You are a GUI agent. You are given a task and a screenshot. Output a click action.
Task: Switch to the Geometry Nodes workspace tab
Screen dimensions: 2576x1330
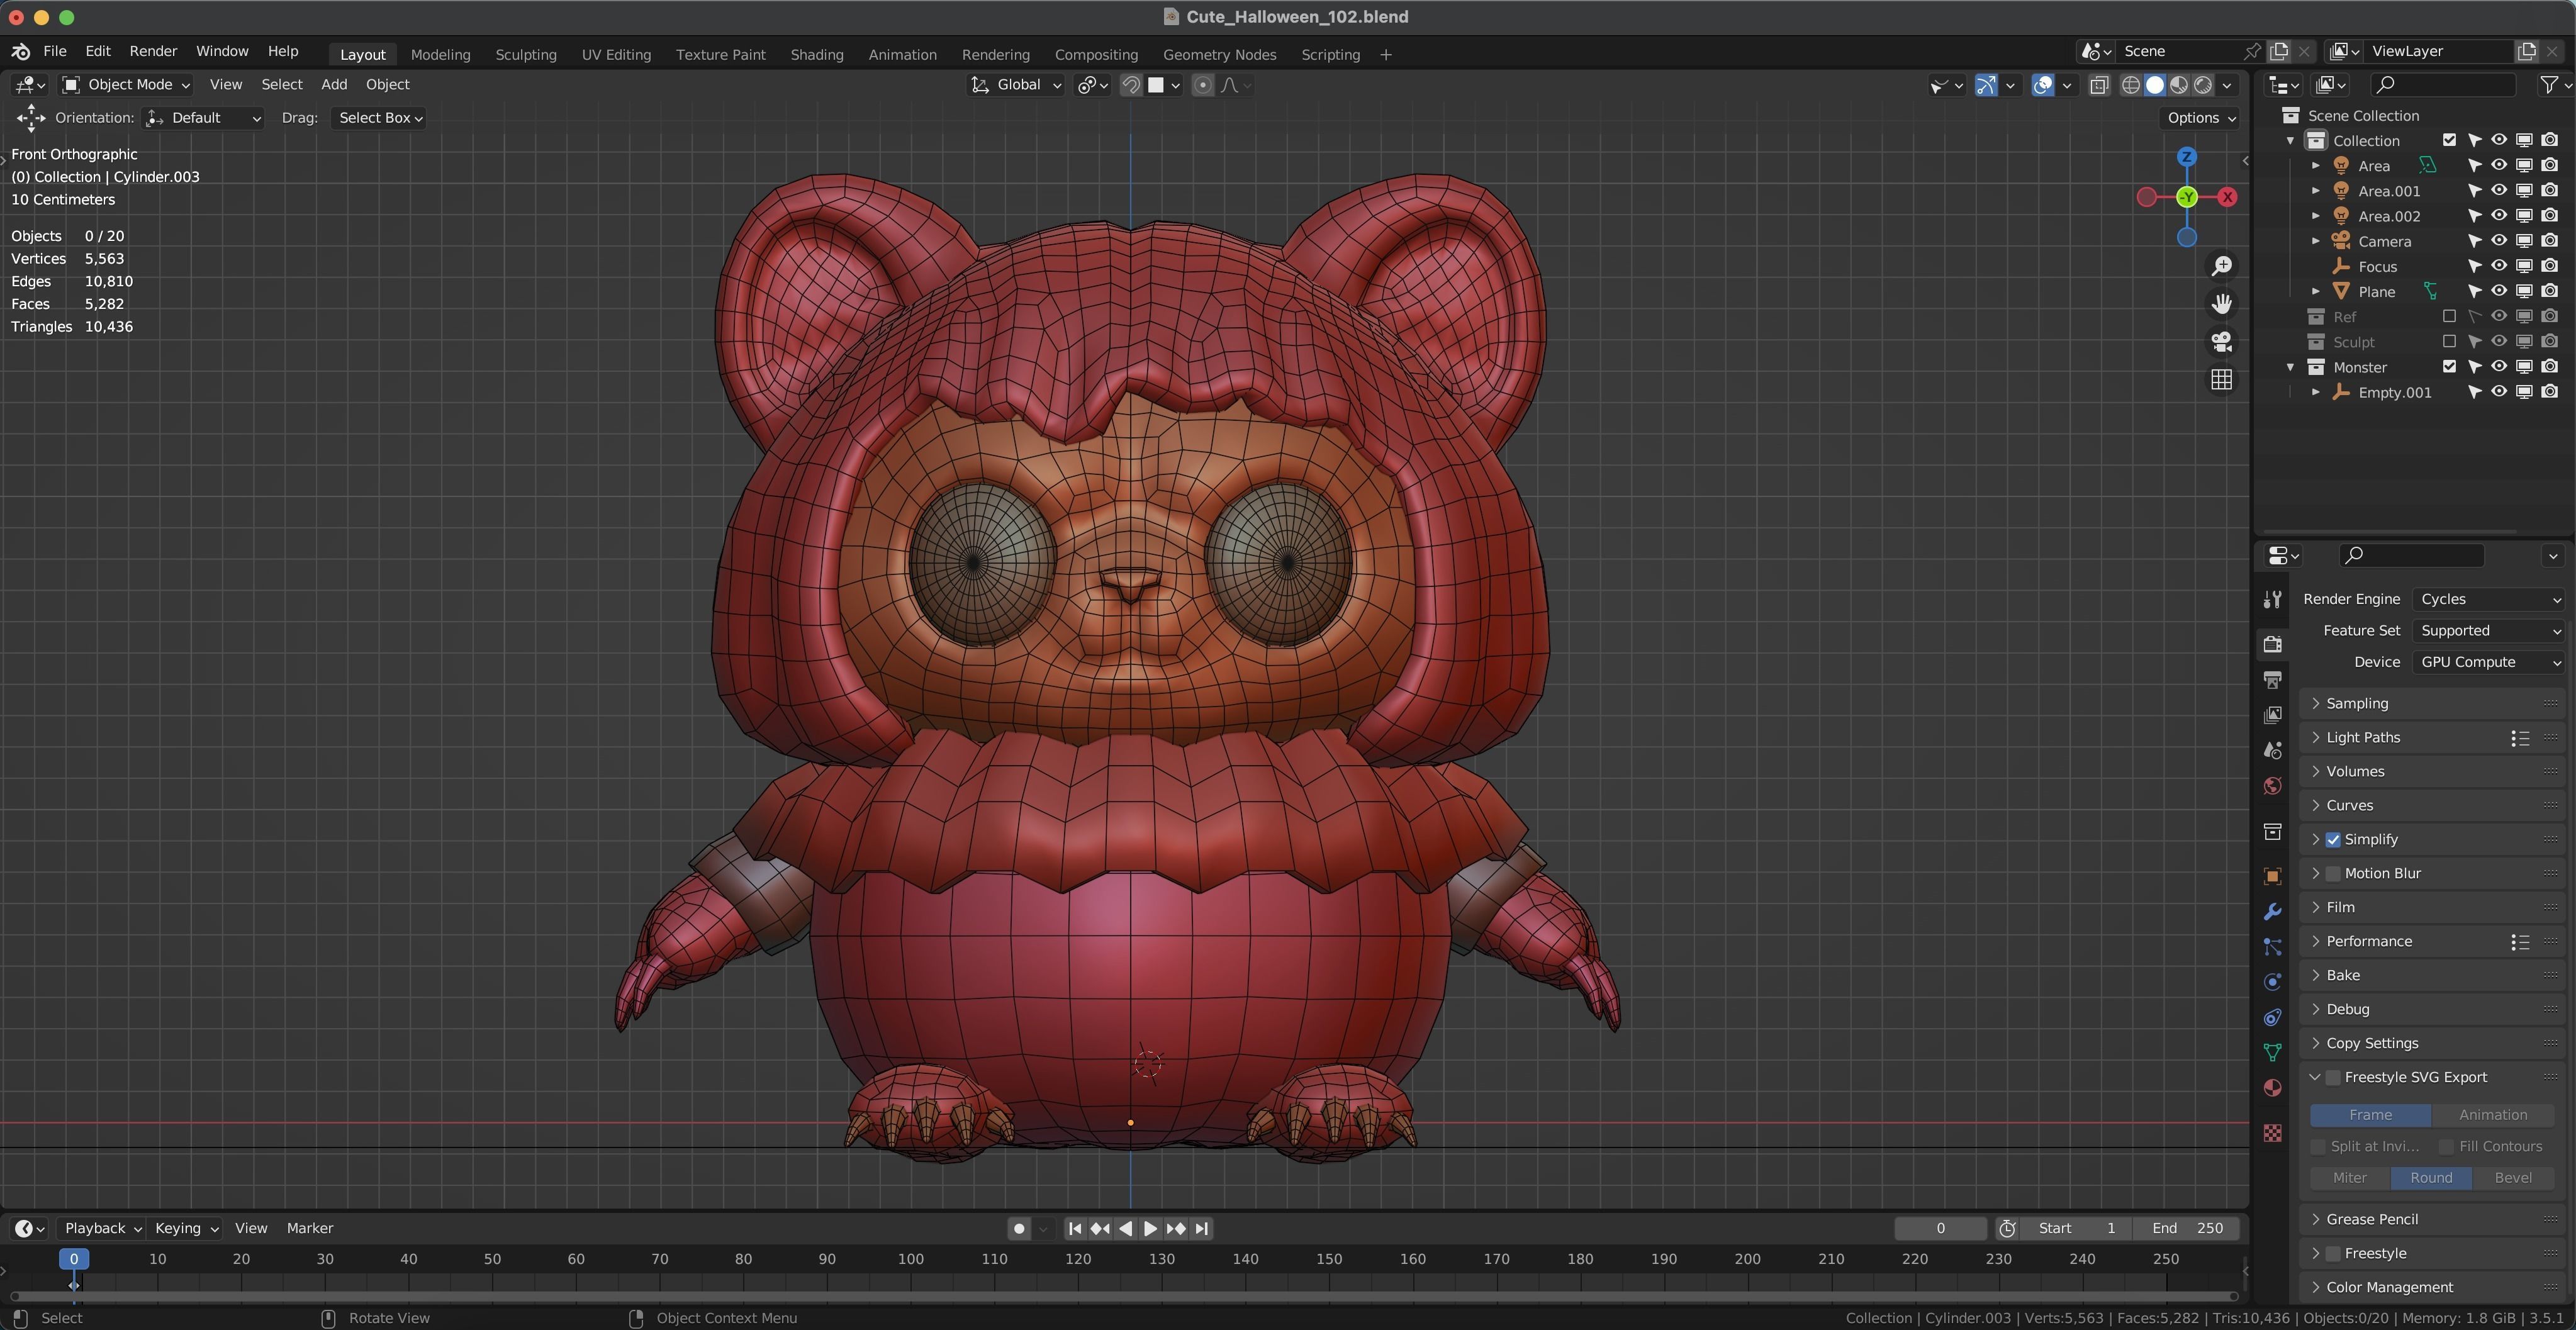tap(1219, 55)
